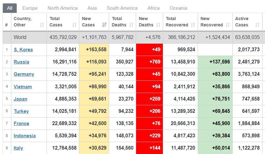Select World total cases 435,792,029
The width and height of the screenshot is (265, 154).
(63, 37)
